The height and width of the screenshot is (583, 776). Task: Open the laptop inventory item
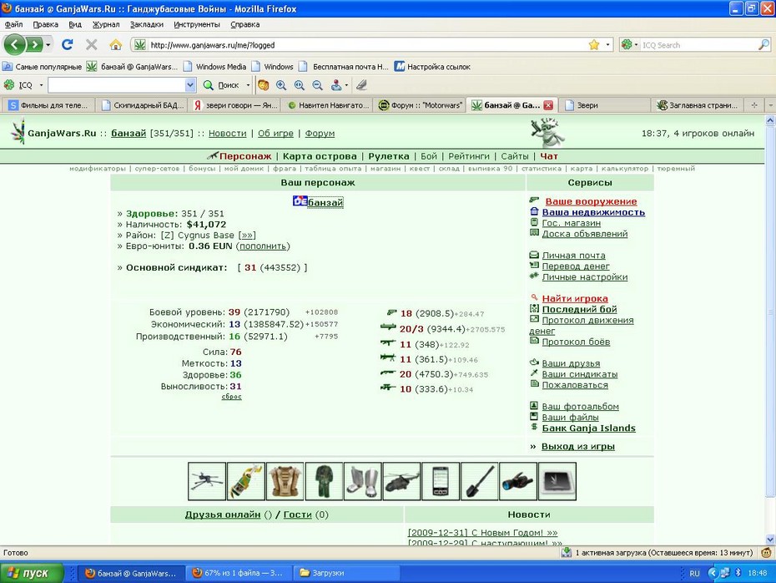(x=557, y=481)
